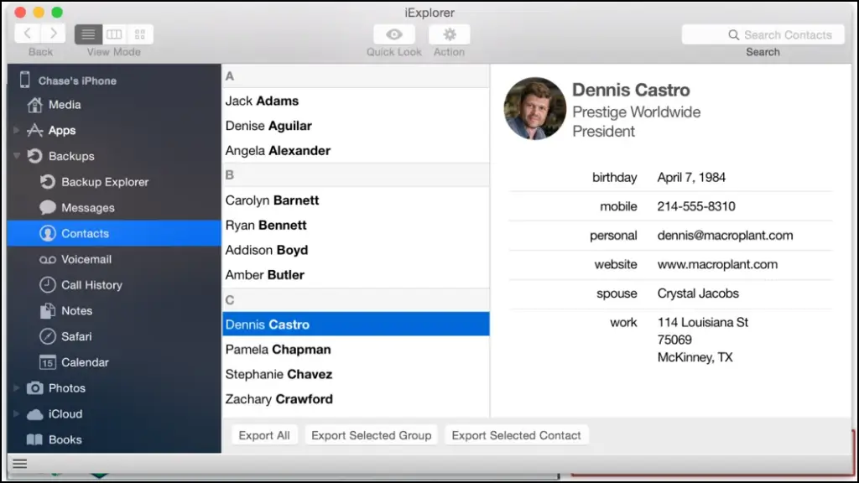Select Calendar label in sidebar
The width and height of the screenshot is (859, 483).
tap(85, 362)
